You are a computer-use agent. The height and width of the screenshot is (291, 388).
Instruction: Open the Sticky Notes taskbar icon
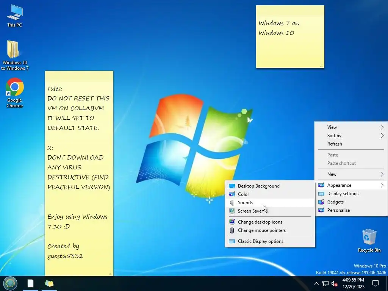click(49, 283)
